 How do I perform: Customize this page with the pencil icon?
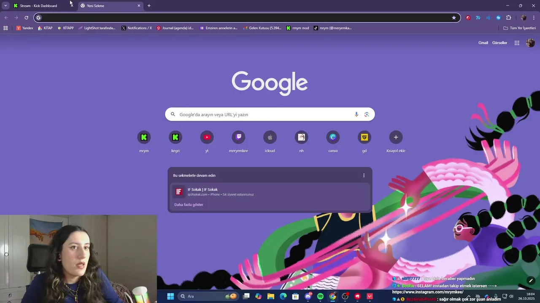coord(531,281)
